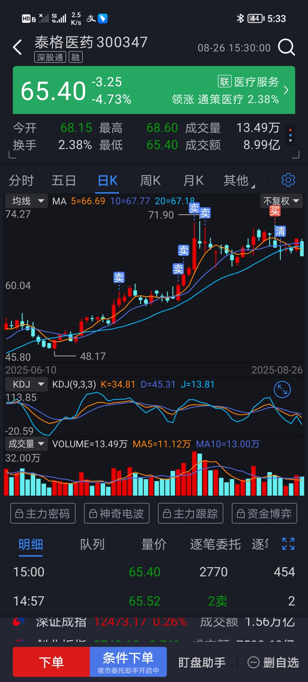Tap the 换手 2.38% value

click(75, 145)
